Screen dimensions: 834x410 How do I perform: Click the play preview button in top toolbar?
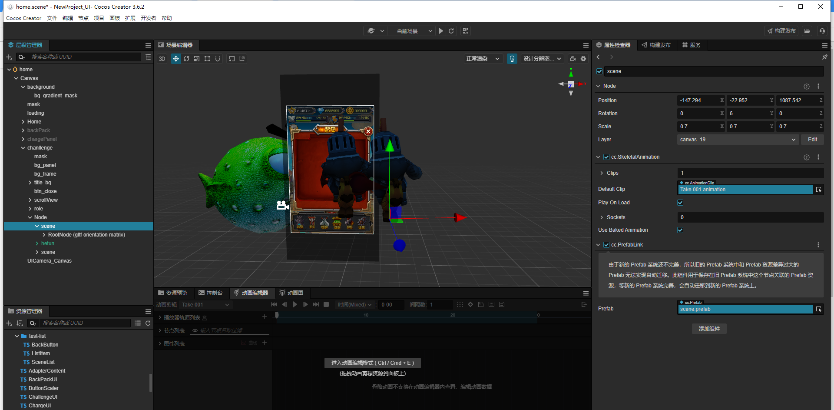click(441, 31)
